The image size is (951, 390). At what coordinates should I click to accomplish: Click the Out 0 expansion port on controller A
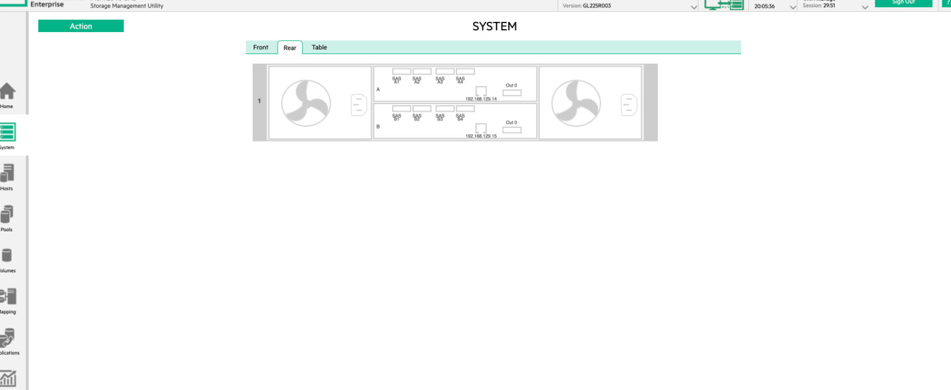coord(512,93)
